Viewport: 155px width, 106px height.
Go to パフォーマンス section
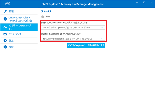[x=19, y=34]
